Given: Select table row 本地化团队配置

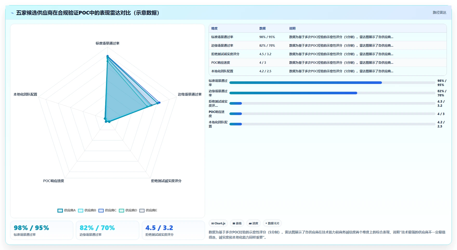Looking at the screenshot, I should point(328,71).
